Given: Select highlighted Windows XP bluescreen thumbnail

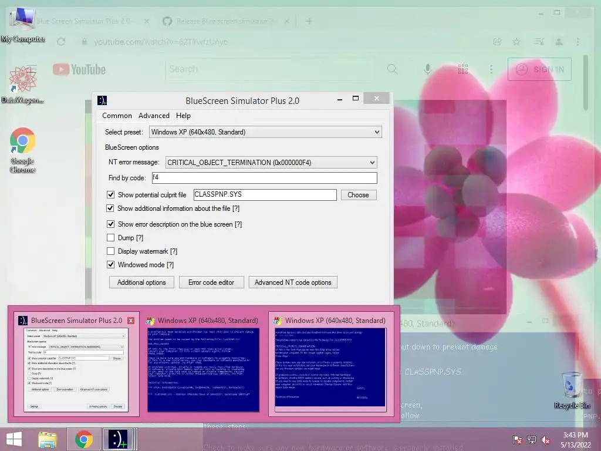Looking at the screenshot, I should coord(331,364).
